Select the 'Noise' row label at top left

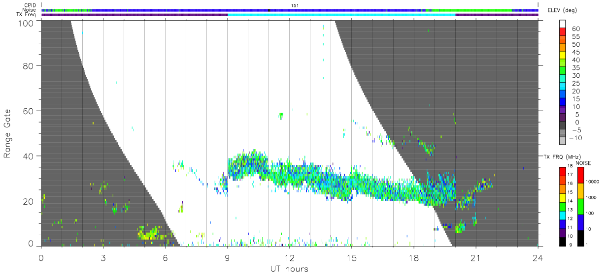(30, 10)
